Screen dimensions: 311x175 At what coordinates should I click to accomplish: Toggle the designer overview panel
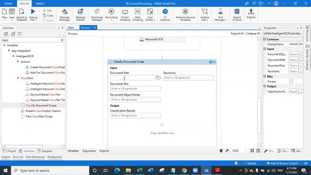coord(258,151)
